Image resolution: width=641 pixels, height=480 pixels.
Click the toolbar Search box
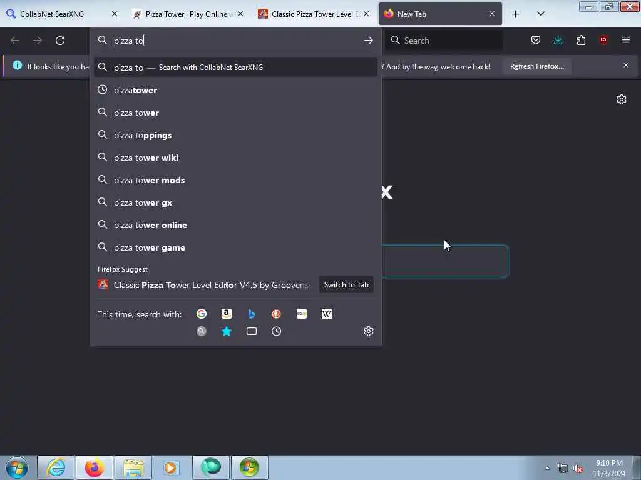click(x=444, y=41)
